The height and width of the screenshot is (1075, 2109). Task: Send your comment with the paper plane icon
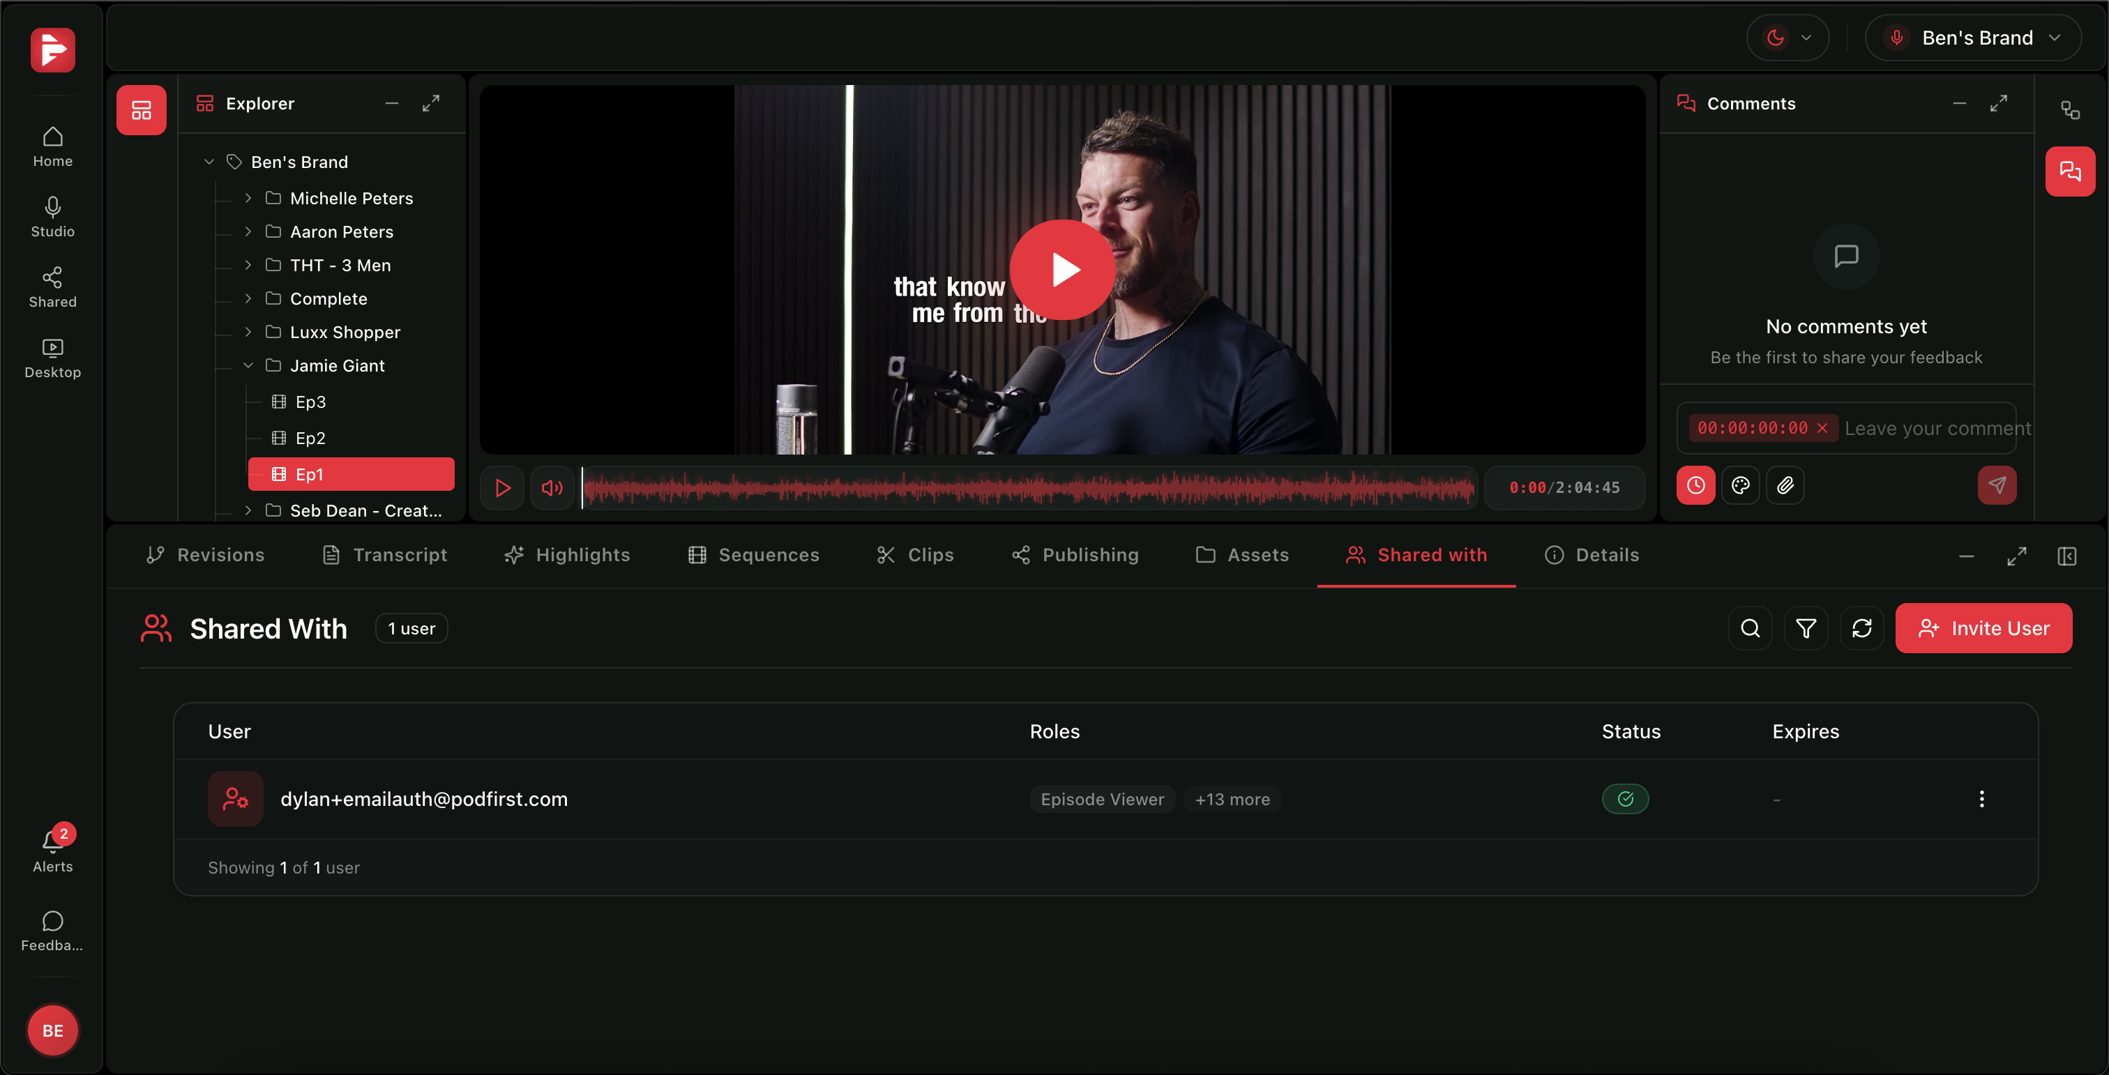(x=1997, y=485)
